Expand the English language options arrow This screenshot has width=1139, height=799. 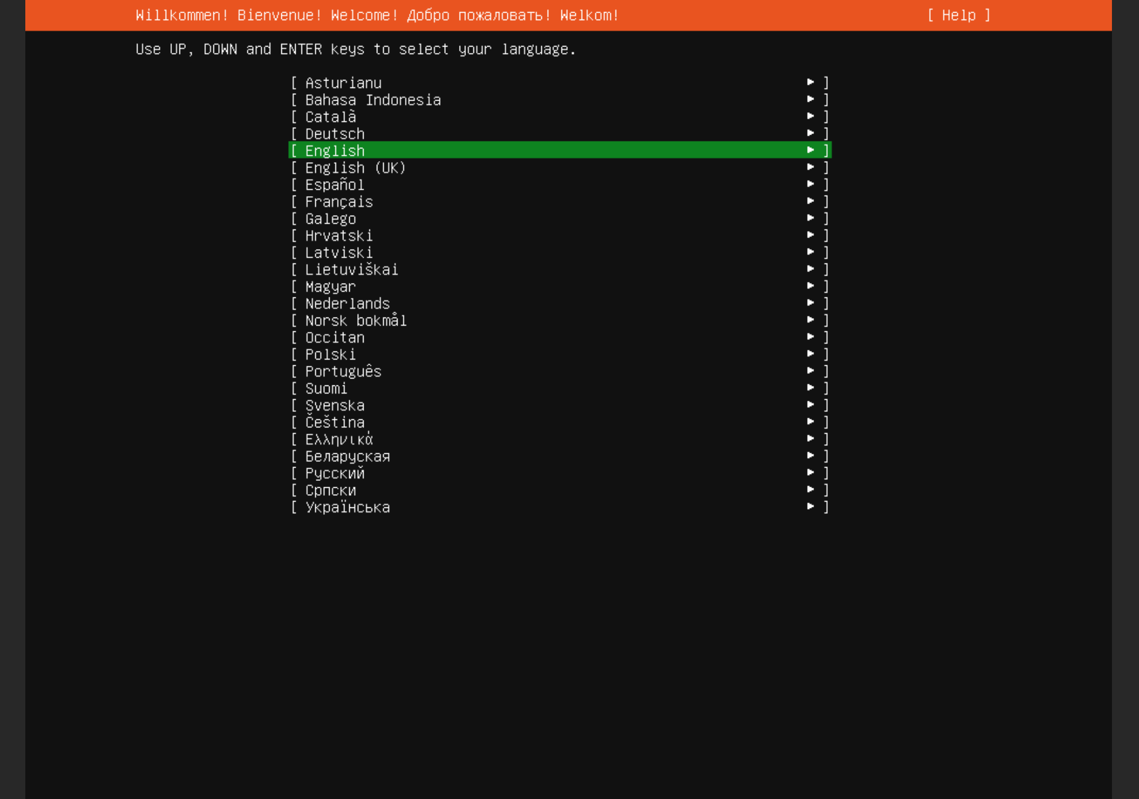pyautogui.click(x=811, y=150)
